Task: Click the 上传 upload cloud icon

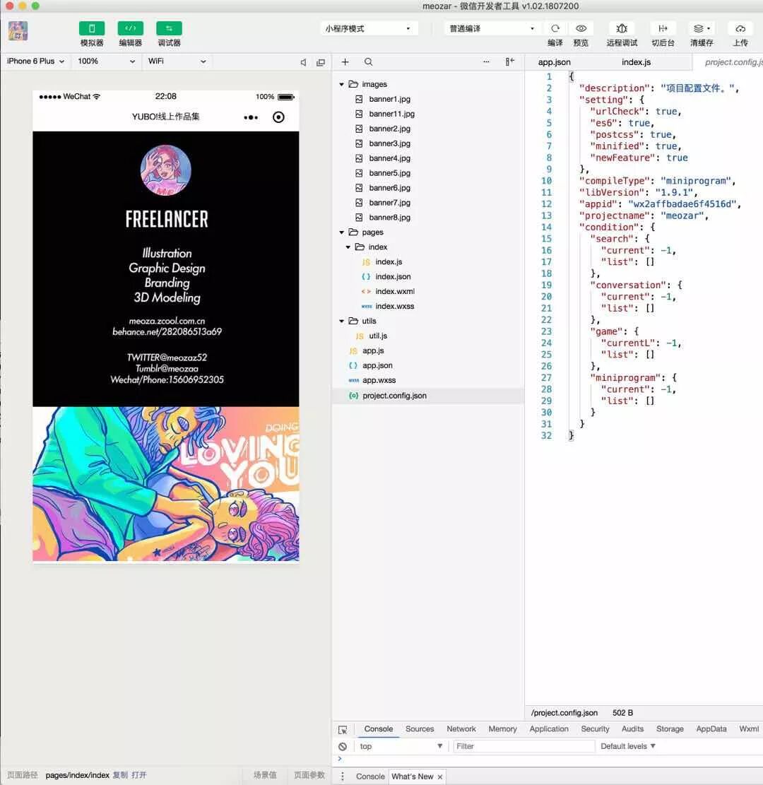Action: [740, 28]
